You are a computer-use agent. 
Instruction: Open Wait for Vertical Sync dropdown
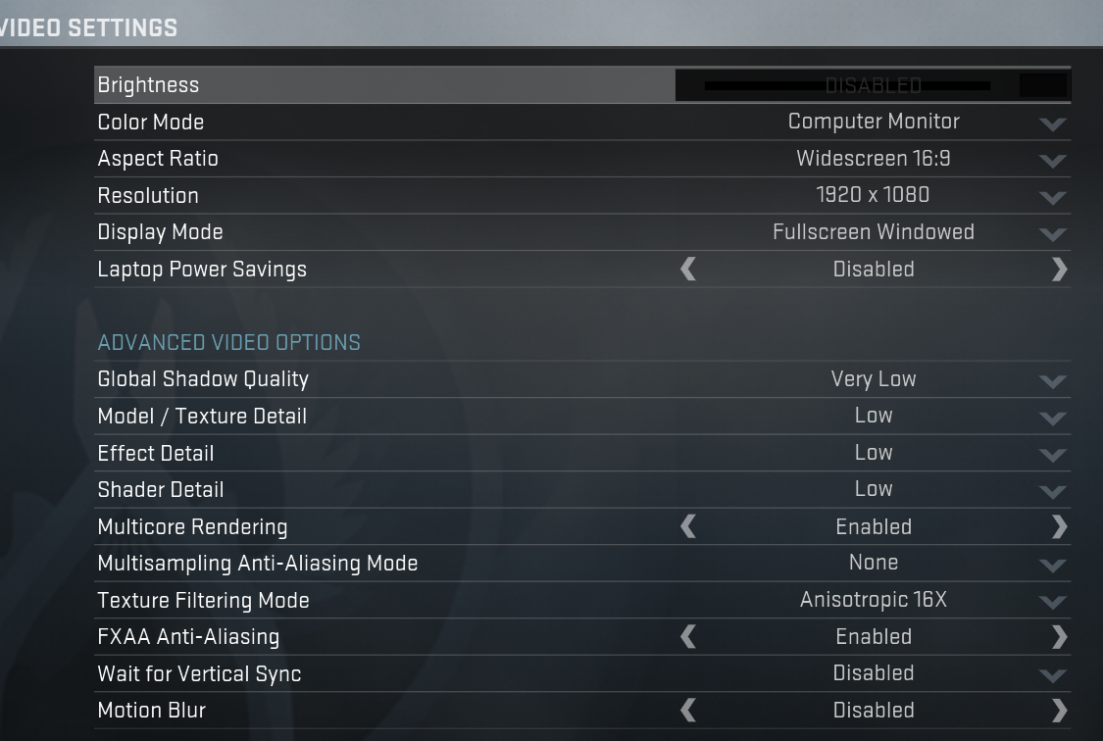click(x=1052, y=674)
